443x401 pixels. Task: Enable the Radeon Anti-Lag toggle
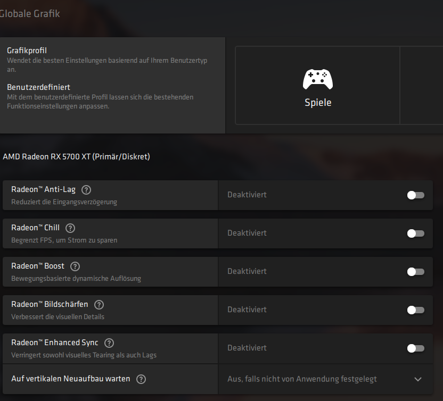point(416,195)
